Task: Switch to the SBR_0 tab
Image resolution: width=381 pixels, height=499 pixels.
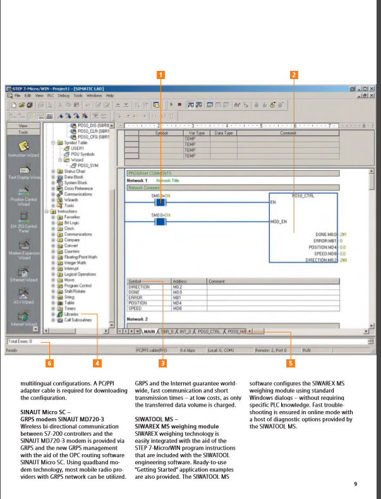Action: click(x=167, y=331)
